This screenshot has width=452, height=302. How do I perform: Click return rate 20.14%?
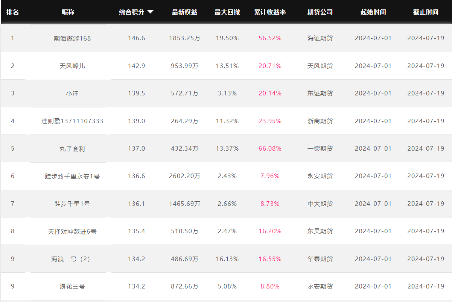click(x=270, y=93)
